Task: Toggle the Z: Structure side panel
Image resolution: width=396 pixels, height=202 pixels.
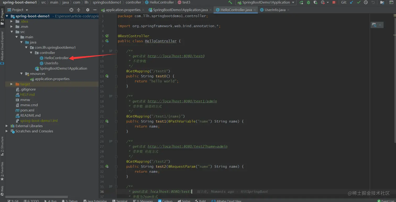Action: [x=2, y=146]
